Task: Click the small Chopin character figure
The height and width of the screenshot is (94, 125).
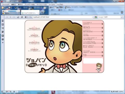Action: coord(99,68)
